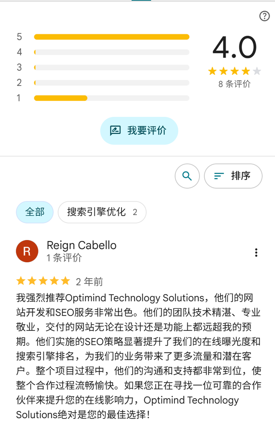
Task: Open the 排序 sort dropdown
Action: [233, 176]
